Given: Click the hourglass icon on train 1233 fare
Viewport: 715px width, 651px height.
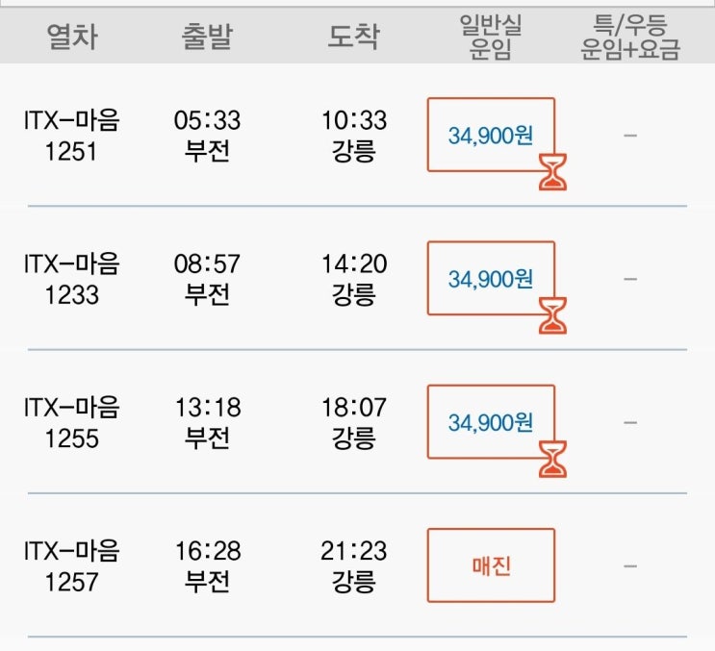Looking at the screenshot, I should (x=552, y=316).
